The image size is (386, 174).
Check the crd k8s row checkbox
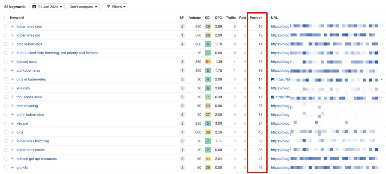point(6,167)
